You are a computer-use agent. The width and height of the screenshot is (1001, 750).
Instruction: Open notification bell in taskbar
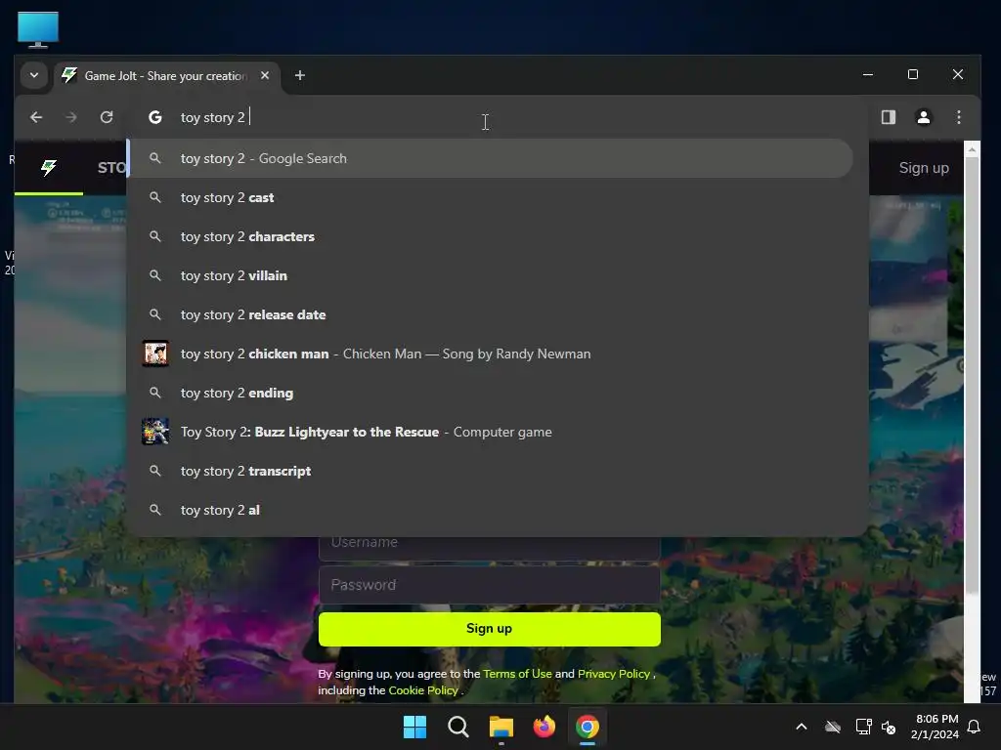pos(975,727)
